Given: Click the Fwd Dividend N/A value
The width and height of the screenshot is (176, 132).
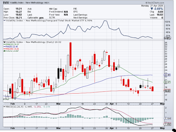Looking at the screenshot, I should pos(66,12).
